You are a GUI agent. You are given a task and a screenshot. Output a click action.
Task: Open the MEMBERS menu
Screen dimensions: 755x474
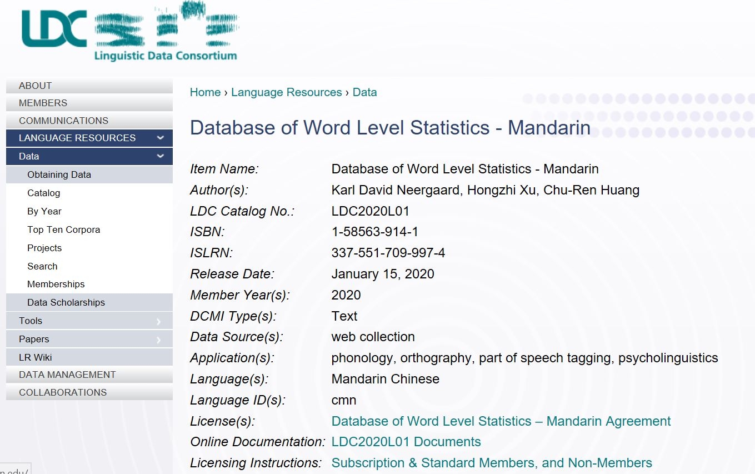[43, 103]
